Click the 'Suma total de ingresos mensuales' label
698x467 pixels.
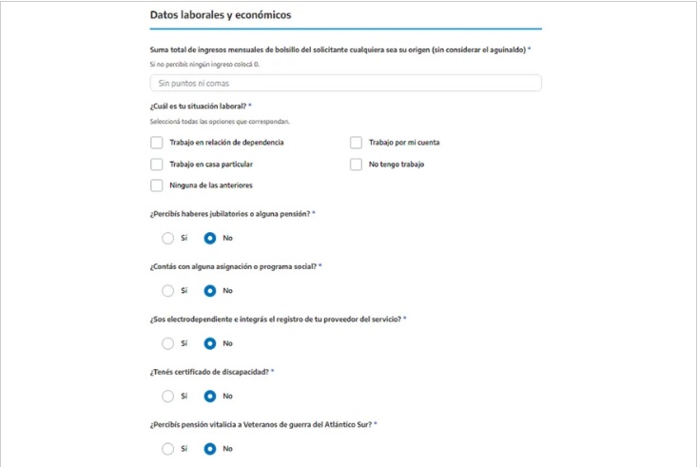tap(338, 49)
